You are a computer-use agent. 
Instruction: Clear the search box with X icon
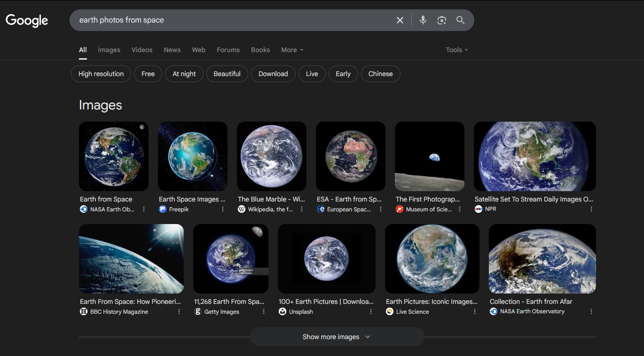pyautogui.click(x=400, y=20)
